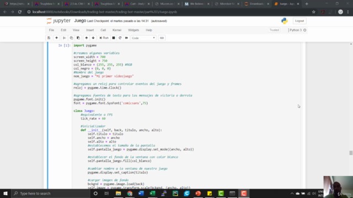This screenshot has height=198, width=353.
Task: Save notebook with the floppy disk icon
Action: click(49, 38)
